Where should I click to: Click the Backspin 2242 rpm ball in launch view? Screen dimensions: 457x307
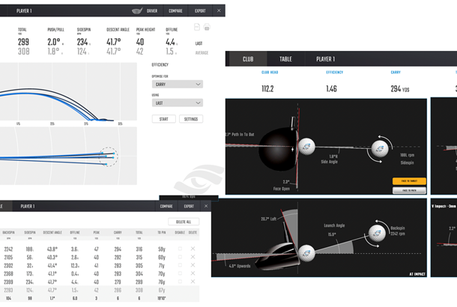coord(377,234)
